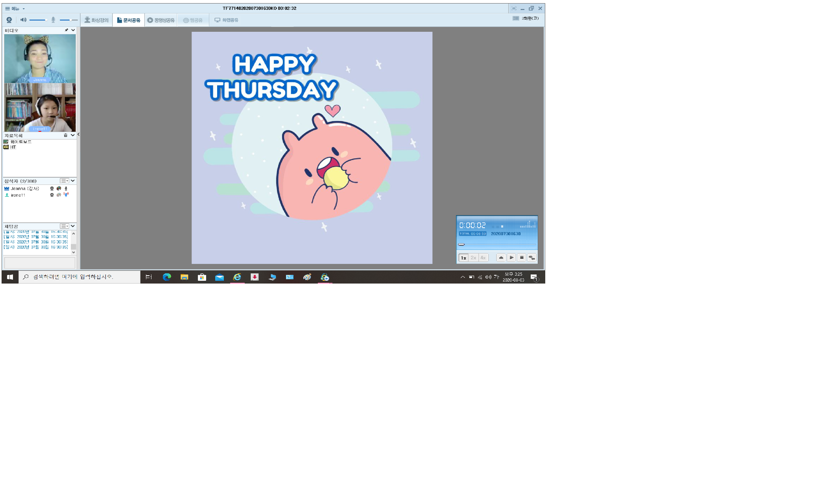Select the 2x playback speed
823x490 pixels.
(x=473, y=258)
